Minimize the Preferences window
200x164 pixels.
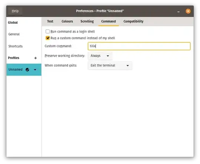click(179, 12)
